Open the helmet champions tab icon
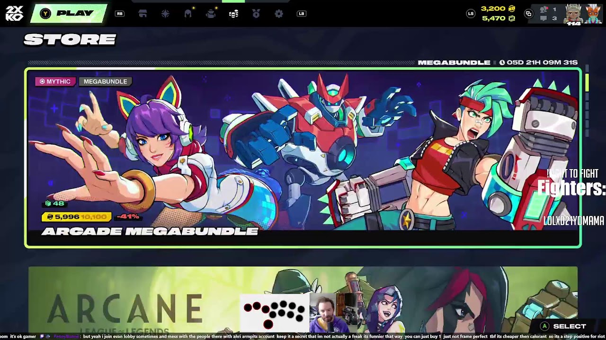606x340 pixels. click(188, 14)
